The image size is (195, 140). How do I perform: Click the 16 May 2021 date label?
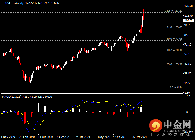click(102, 137)
